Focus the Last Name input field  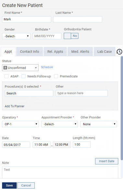[78, 19]
